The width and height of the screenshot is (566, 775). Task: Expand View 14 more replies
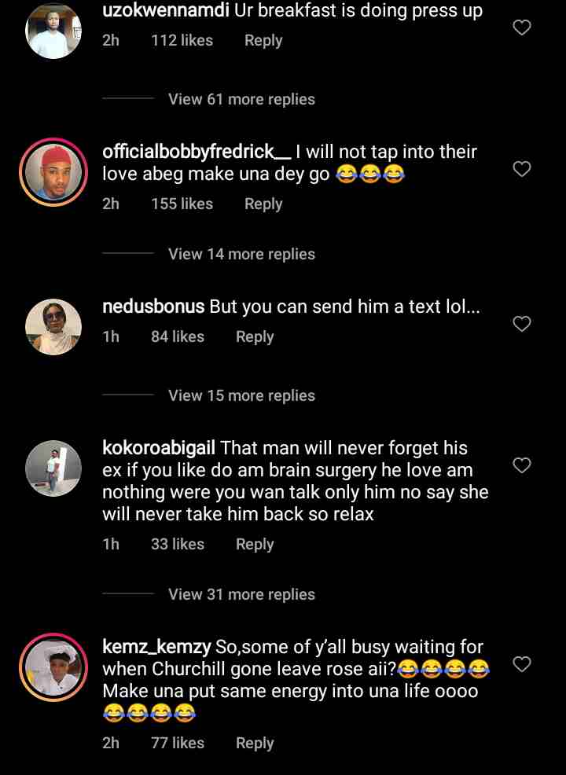click(x=241, y=255)
